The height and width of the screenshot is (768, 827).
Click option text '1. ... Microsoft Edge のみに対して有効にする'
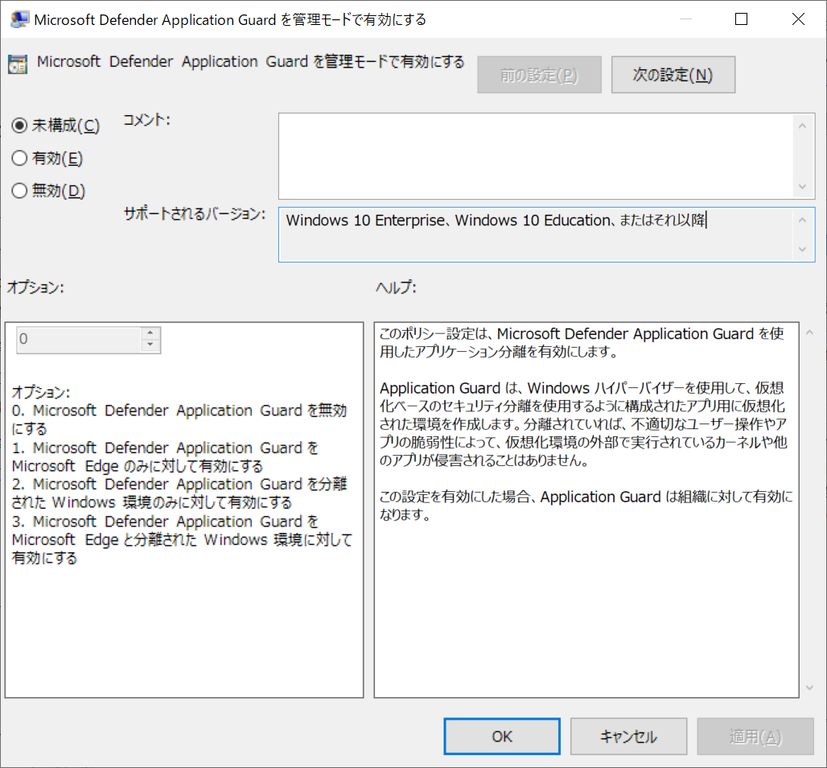(165, 456)
